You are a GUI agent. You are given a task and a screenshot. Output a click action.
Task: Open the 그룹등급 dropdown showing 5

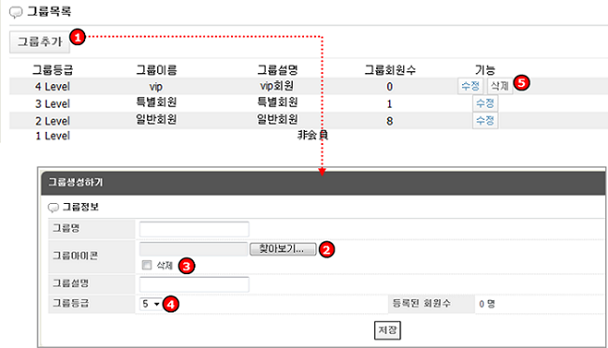[151, 304]
